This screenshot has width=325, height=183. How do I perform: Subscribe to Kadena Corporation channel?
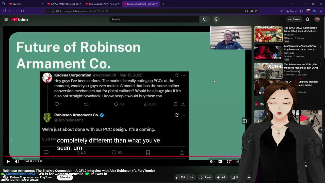[65, 177]
